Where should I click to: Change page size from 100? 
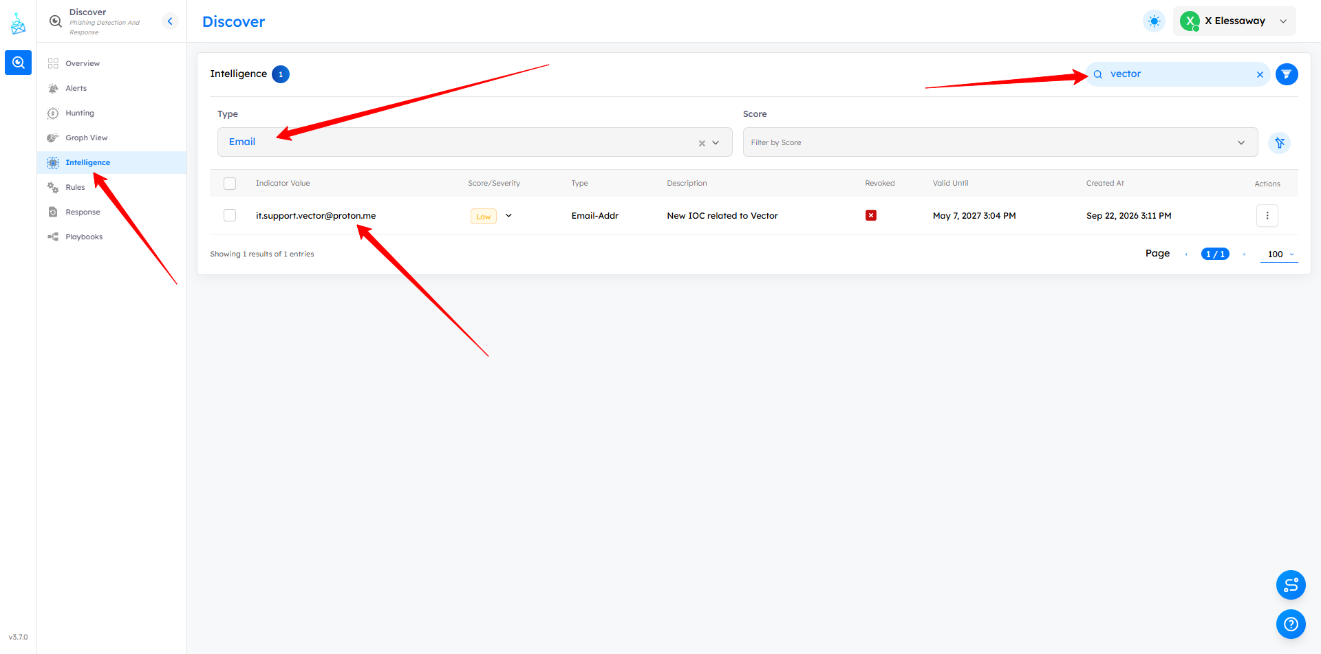point(1279,254)
